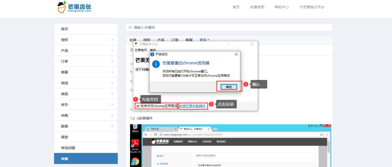
Task: Switch to the 客服 category tab
Action: point(189,40)
